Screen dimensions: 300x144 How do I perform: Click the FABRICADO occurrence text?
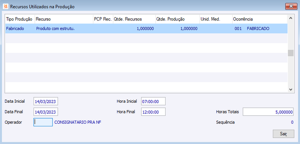click(x=258, y=28)
